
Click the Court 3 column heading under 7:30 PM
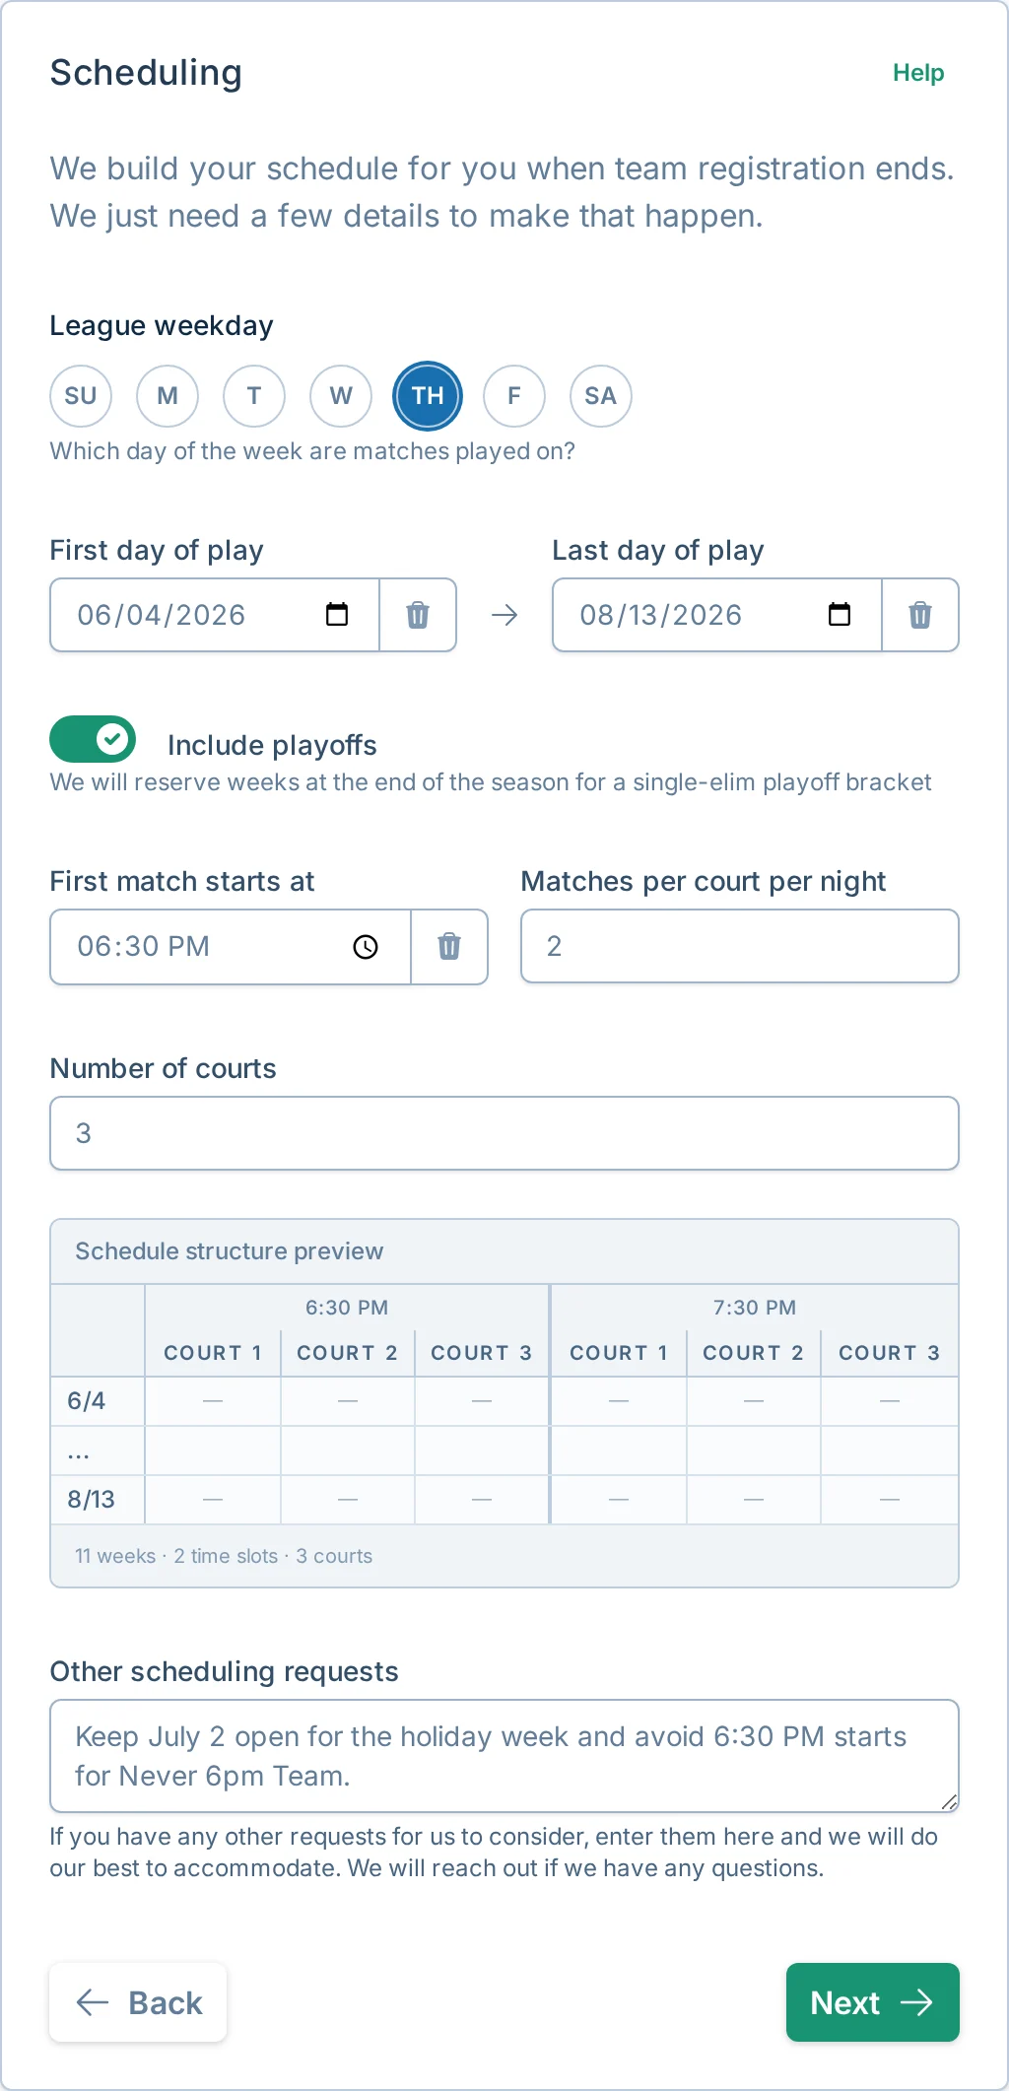(887, 1353)
